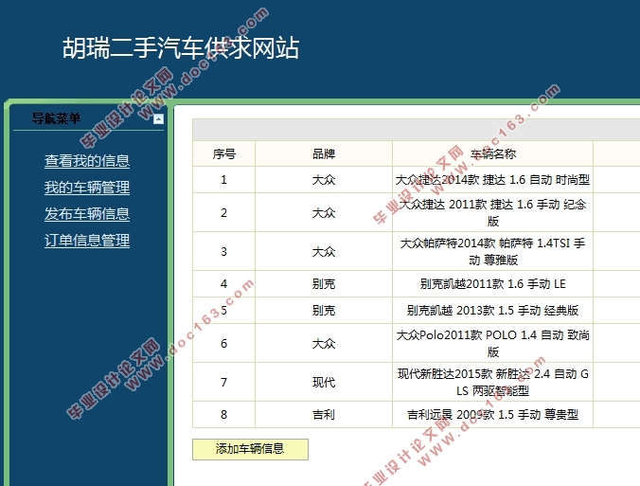Select row number 5 cell
Image resolution: width=640 pixels, height=486 pixels.
[x=224, y=311]
